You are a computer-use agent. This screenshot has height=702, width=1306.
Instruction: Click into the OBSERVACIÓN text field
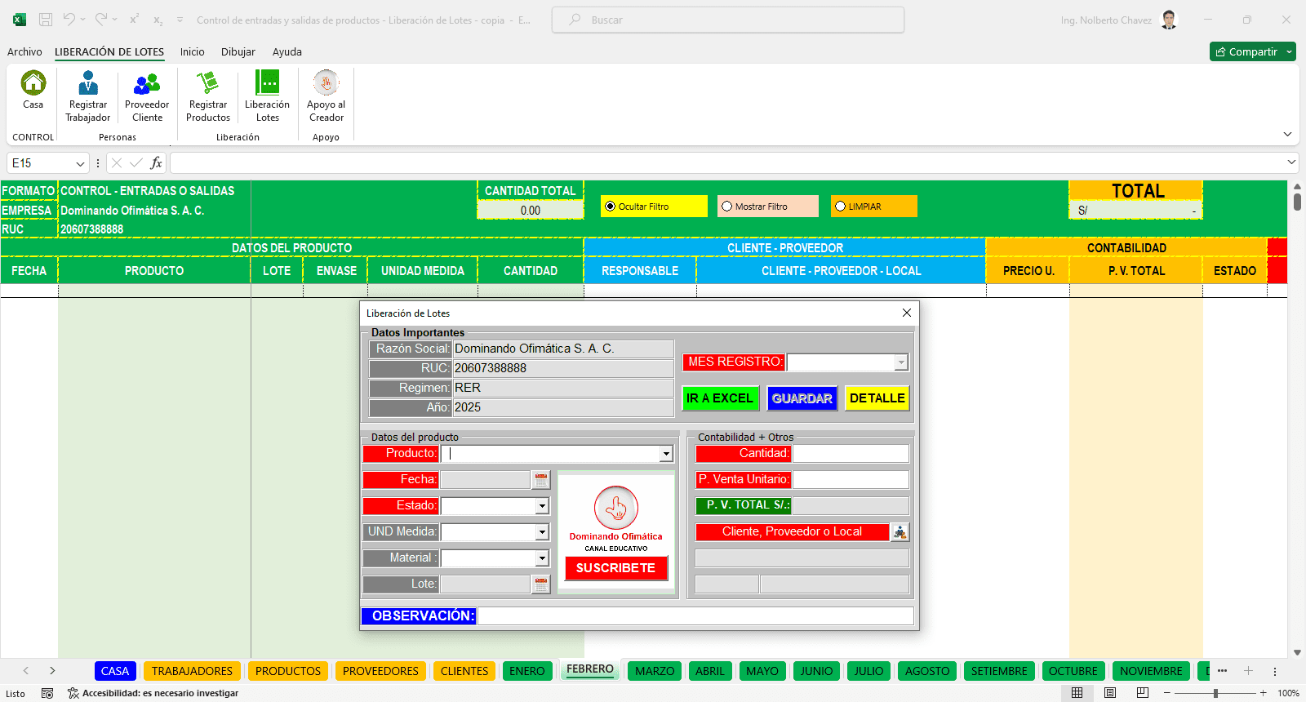coord(695,616)
